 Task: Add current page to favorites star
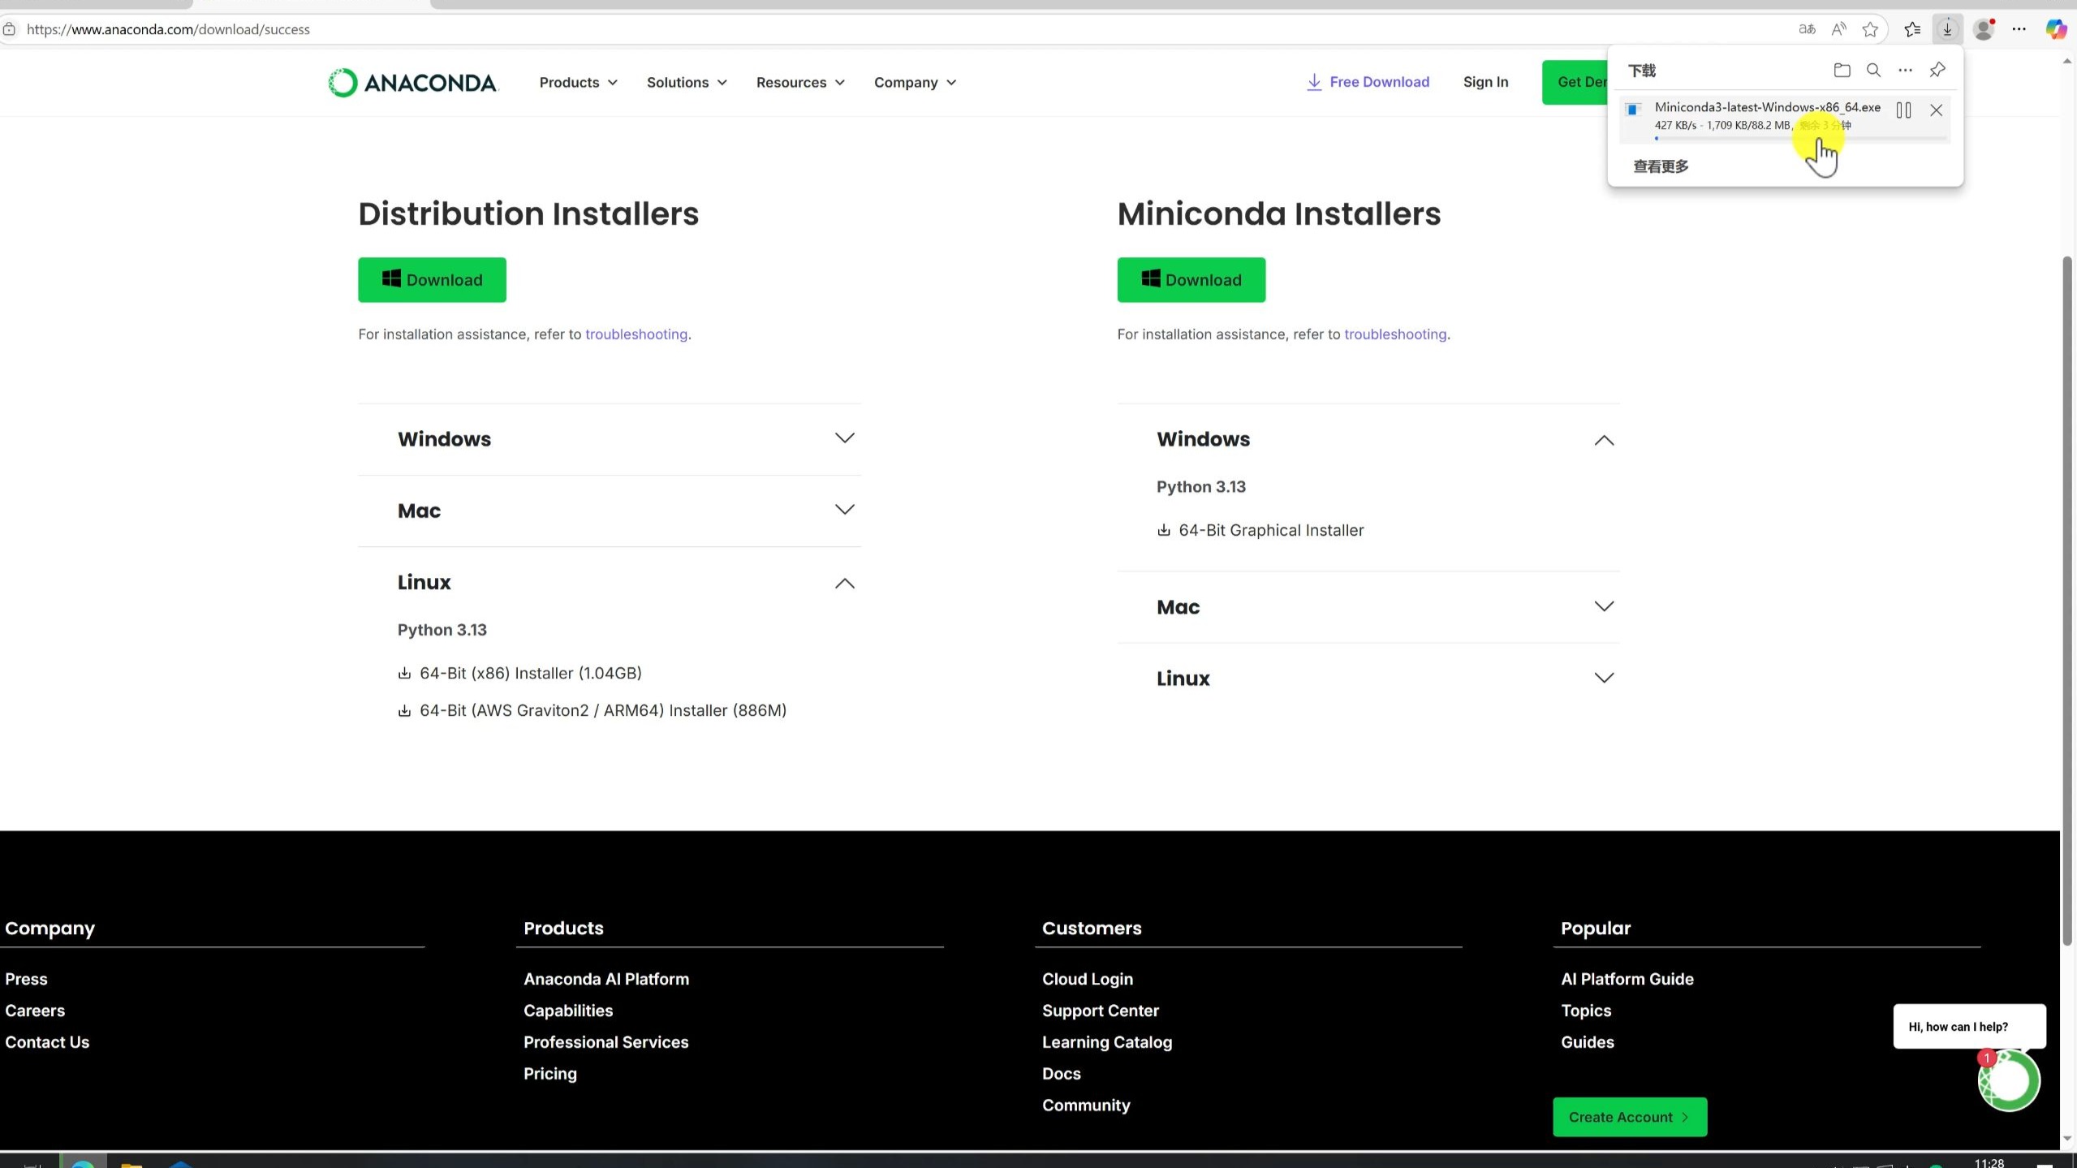(1869, 28)
